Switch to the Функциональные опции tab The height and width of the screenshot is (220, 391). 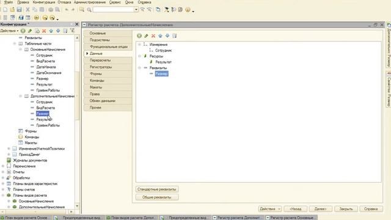pos(108,46)
